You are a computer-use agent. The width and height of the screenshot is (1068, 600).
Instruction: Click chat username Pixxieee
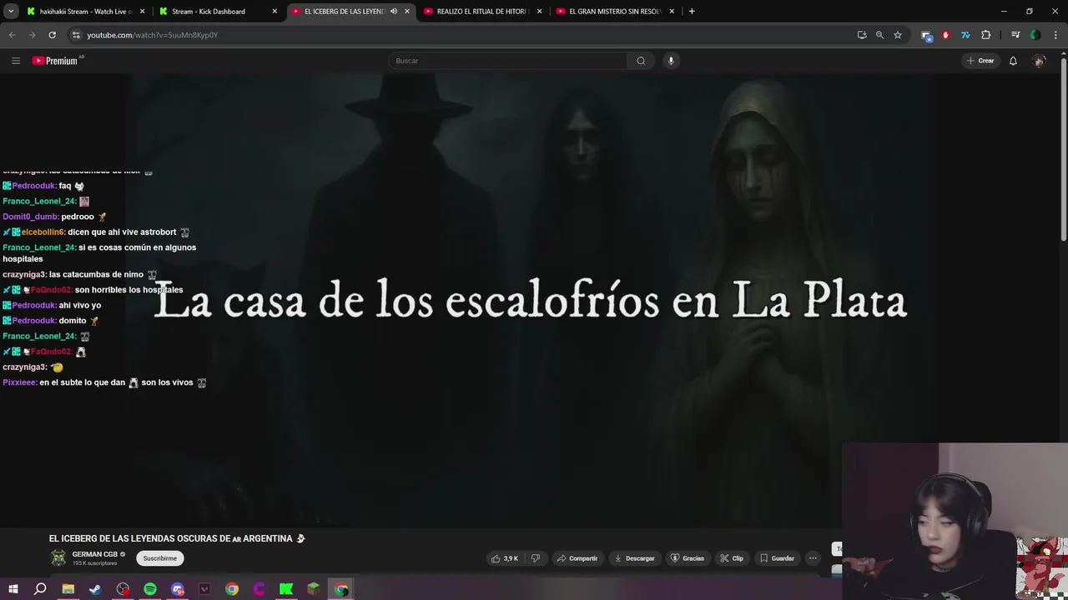[x=19, y=382]
